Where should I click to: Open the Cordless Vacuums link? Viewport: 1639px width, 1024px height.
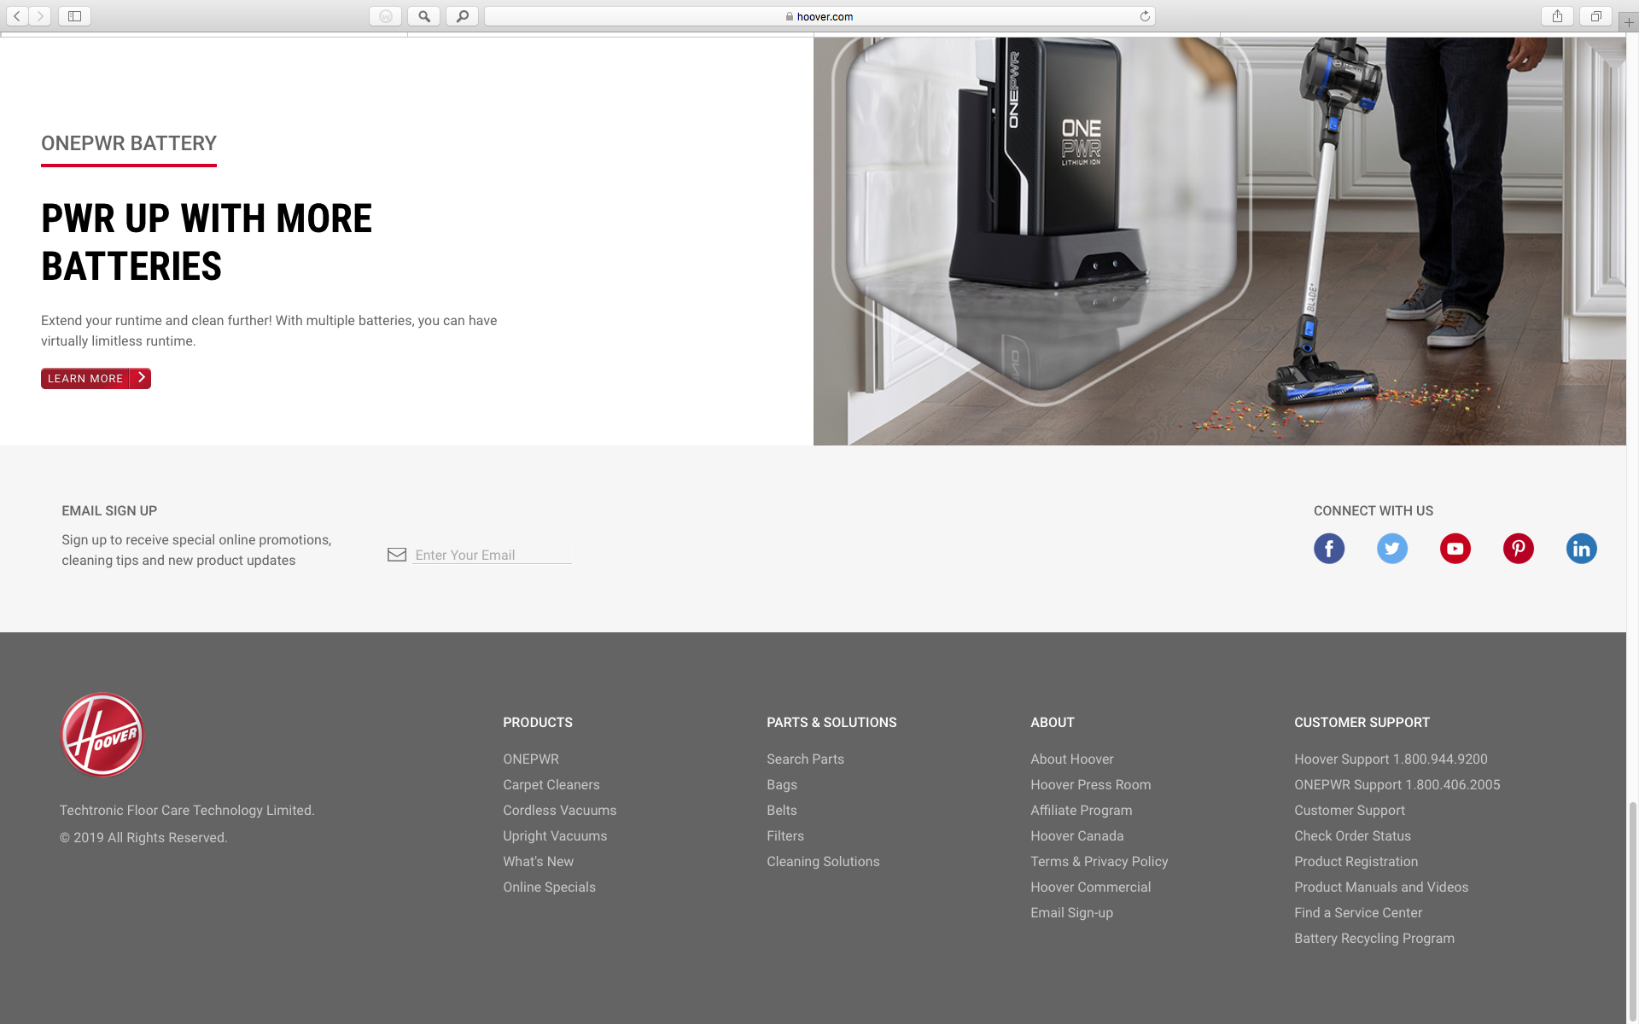coord(559,810)
